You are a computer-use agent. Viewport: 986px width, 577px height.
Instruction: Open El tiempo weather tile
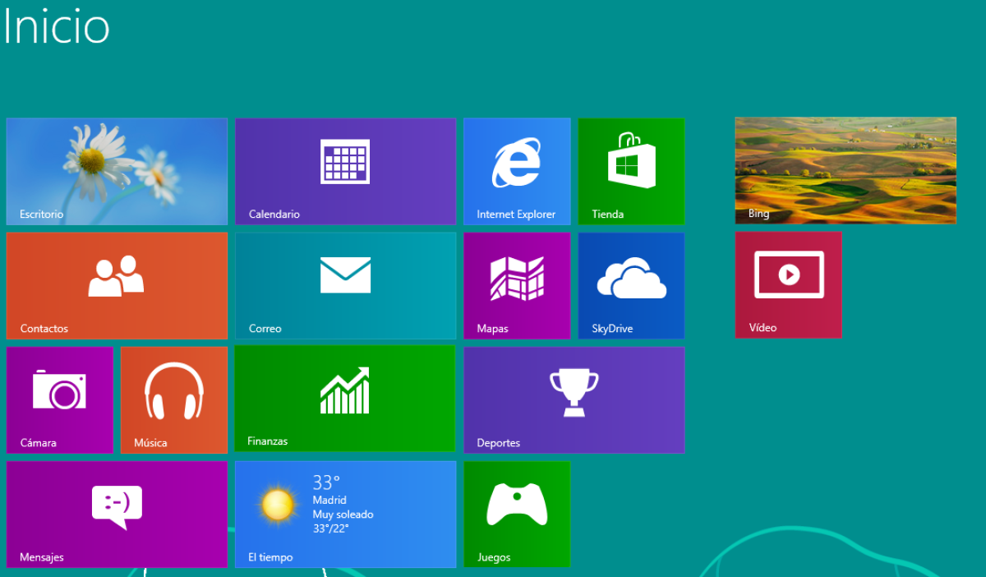point(345,514)
